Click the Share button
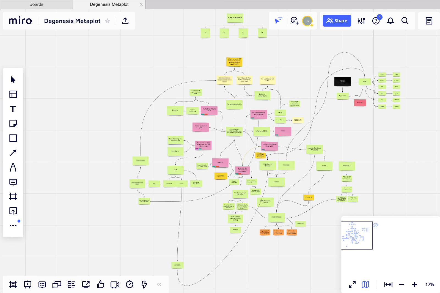Image resolution: width=440 pixels, height=293 pixels. (x=337, y=21)
